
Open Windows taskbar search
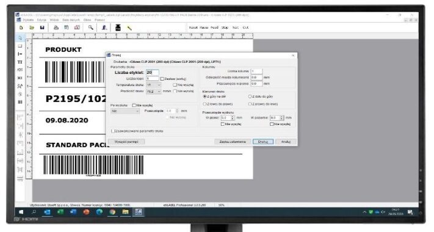tap(34, 212)
